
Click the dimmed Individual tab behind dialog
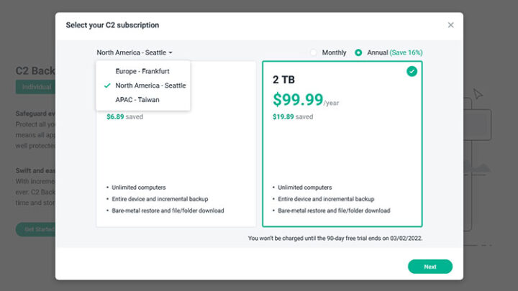click(x=36, y=87)
